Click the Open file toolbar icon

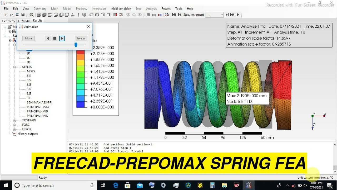(17, 15)
